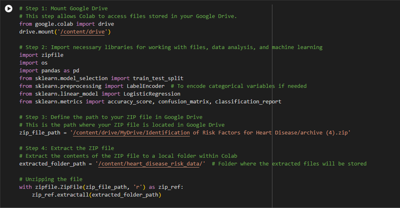Click 'archive (4).zip' in file path
Screen dimensions: 400x208
coord(324,133)
